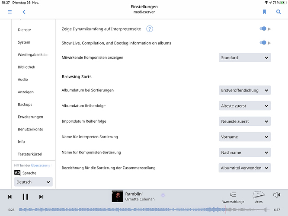Open the hamburger navigation menu
The height and width of the screenshot is (216, 288).
point(10,12)
